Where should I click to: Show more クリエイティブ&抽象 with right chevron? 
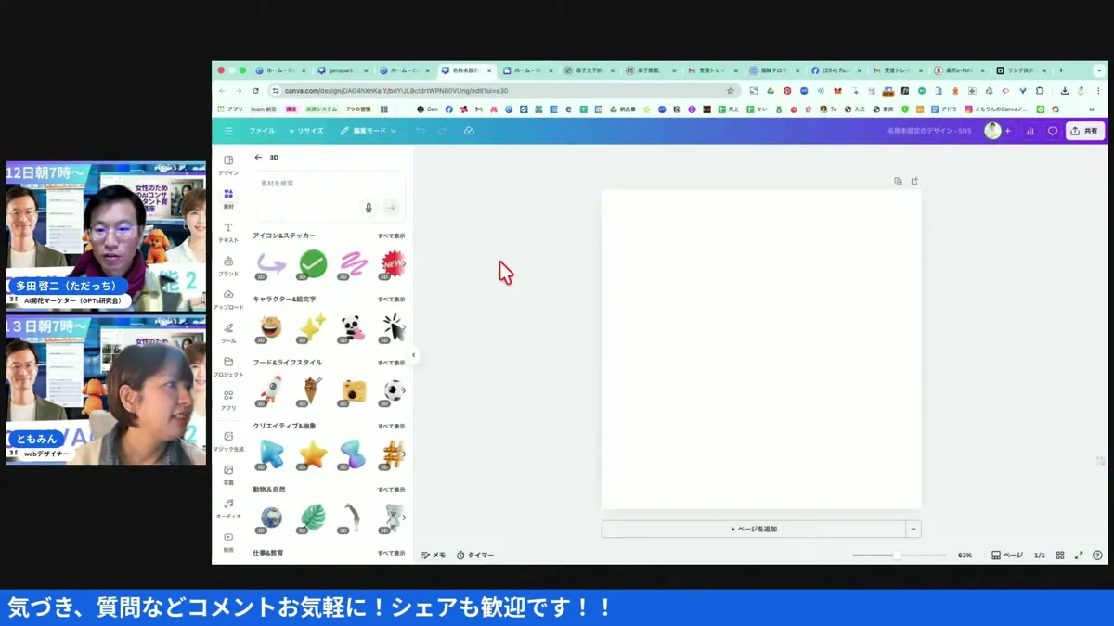pos(404,454)
